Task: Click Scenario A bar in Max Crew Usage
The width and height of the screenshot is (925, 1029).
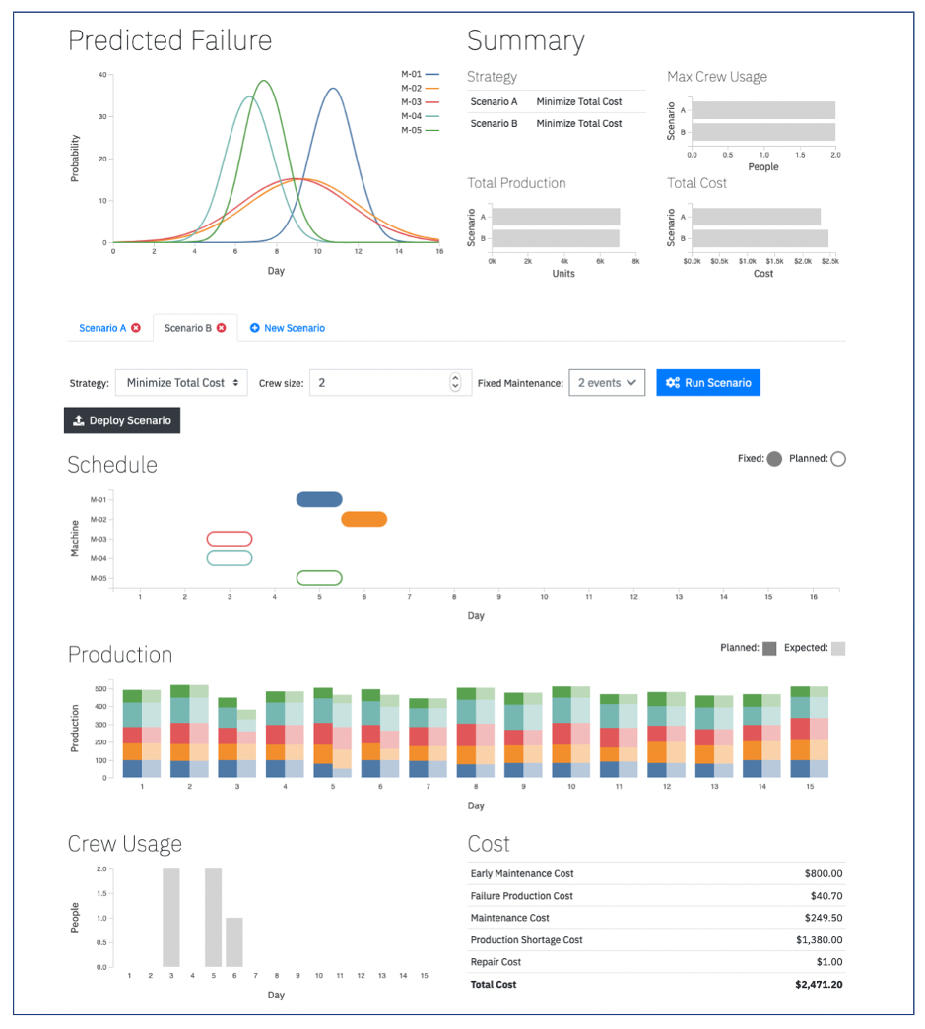Action: [763, 110]
